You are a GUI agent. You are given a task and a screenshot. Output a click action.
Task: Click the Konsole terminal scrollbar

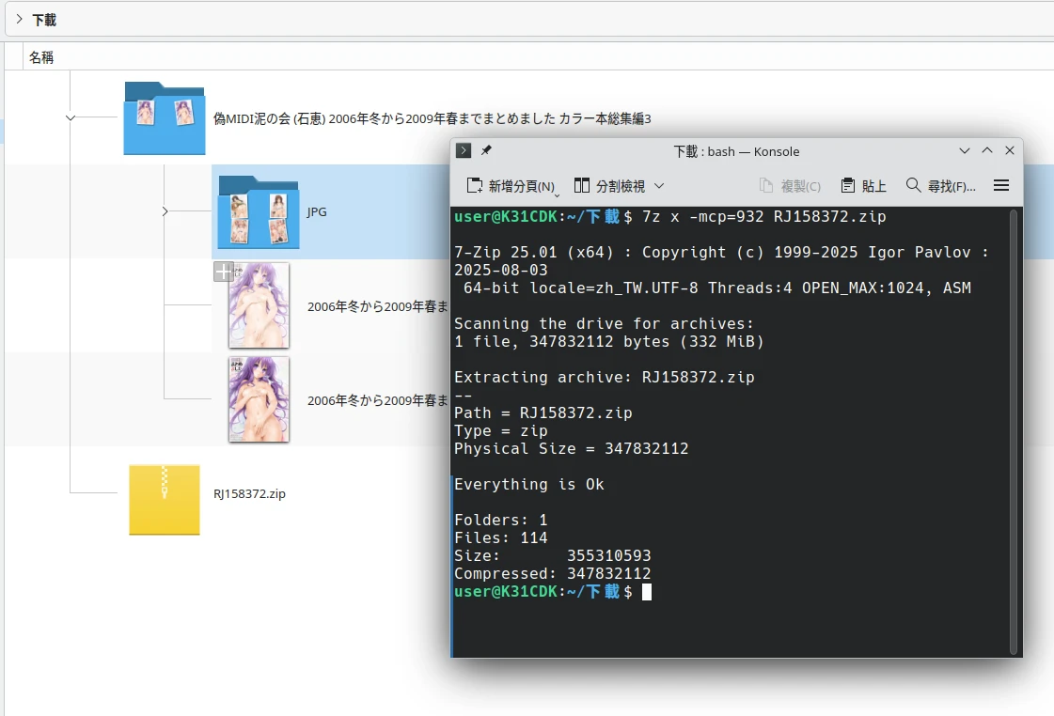point(1014,432)
